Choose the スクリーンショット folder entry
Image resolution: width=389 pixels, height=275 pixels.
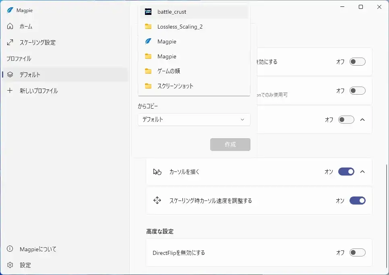(175, 86)
